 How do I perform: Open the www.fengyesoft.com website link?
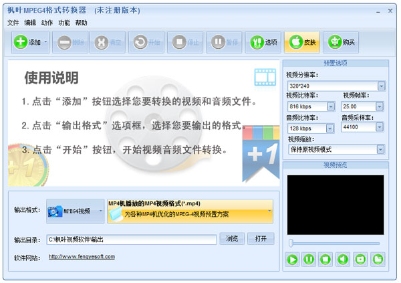pyautogui.click(x=82, y=257)
